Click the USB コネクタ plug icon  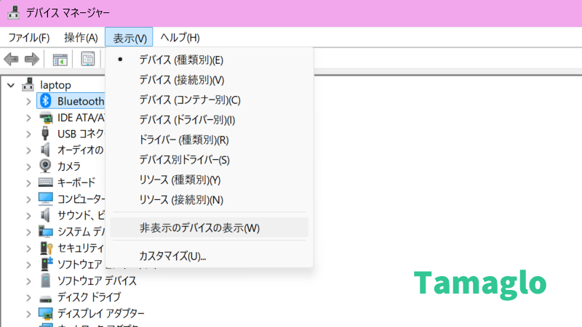45,133
